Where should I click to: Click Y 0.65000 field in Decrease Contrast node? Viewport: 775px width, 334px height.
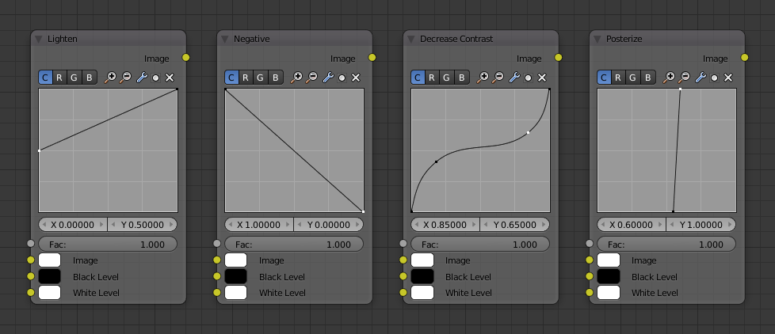516,225
